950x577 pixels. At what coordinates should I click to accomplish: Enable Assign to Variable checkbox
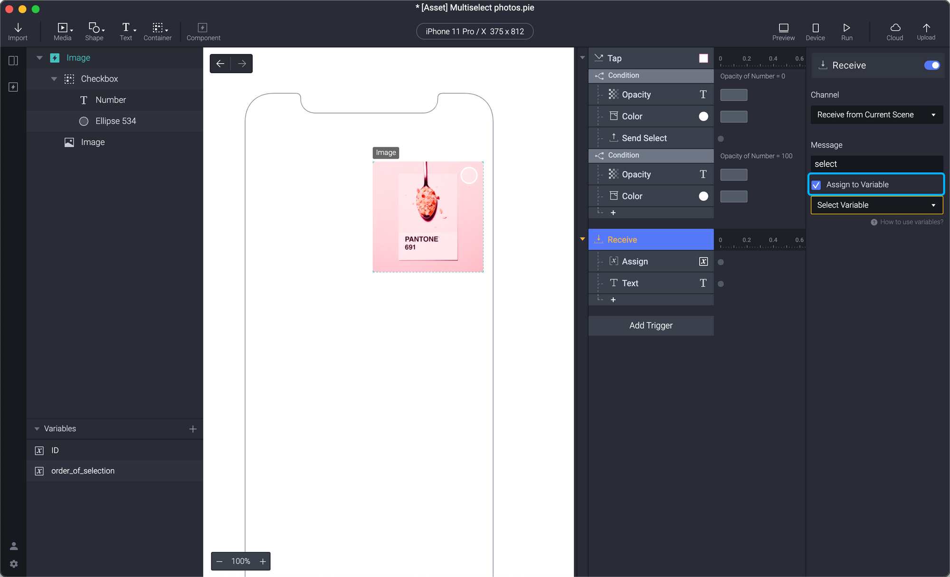(x=817, y=185)
